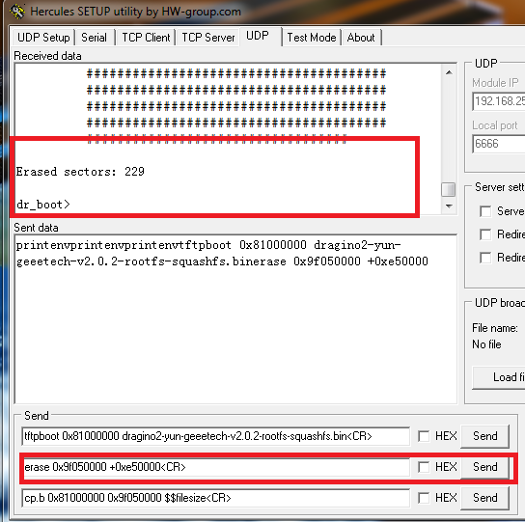The height and width of the screenshot is (522, 525).
Task: Click the received data scrollbar thumb
Action: (449, 189)
